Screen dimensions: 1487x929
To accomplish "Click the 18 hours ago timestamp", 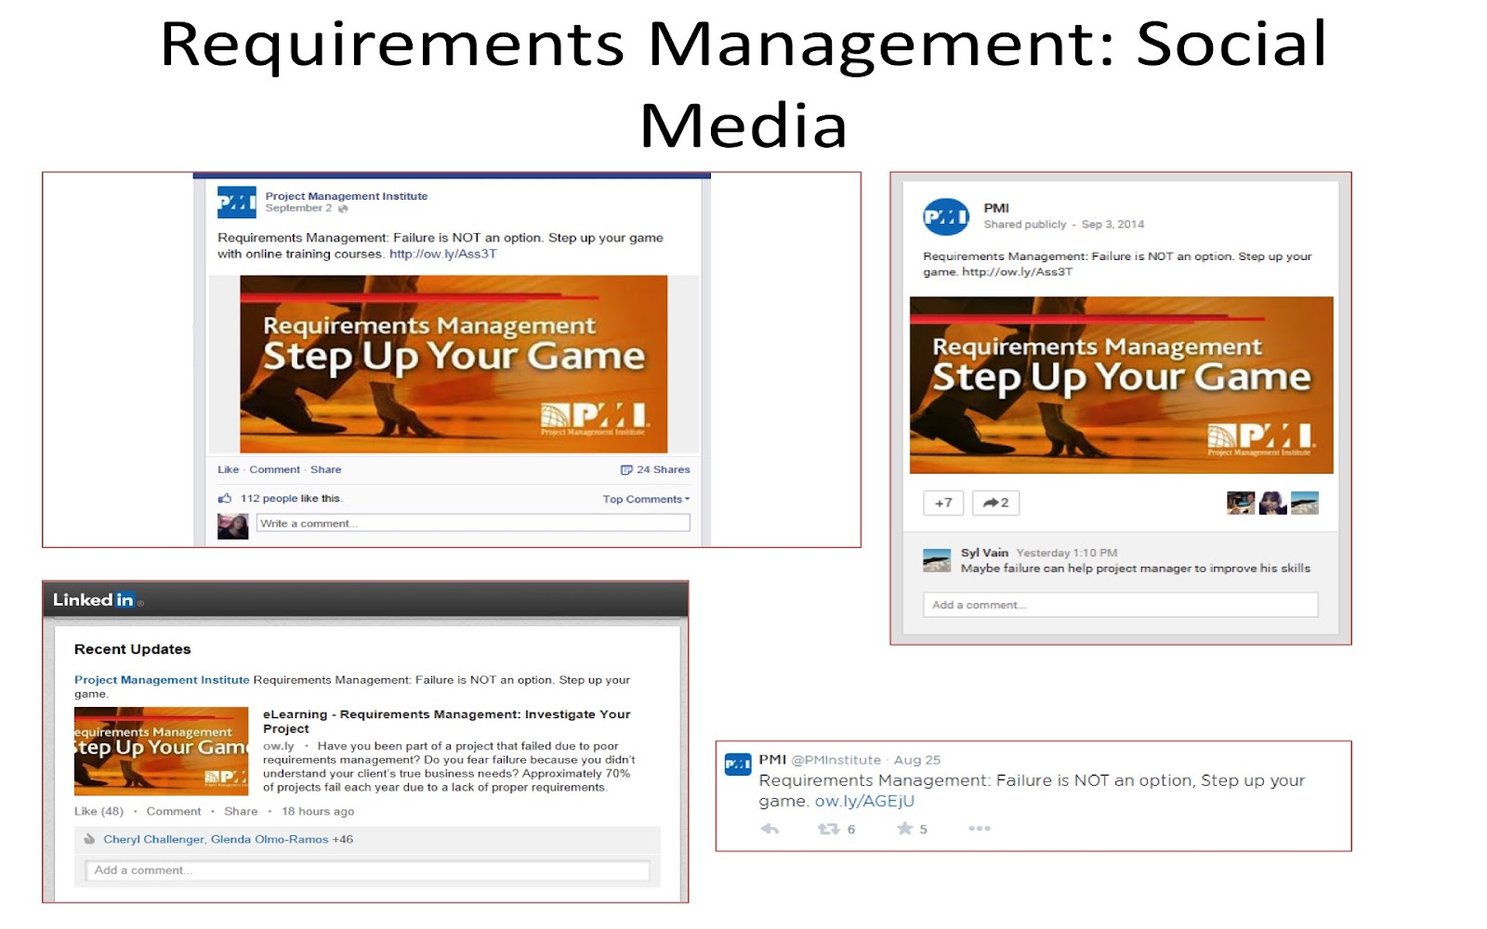I will coord(318,811).
